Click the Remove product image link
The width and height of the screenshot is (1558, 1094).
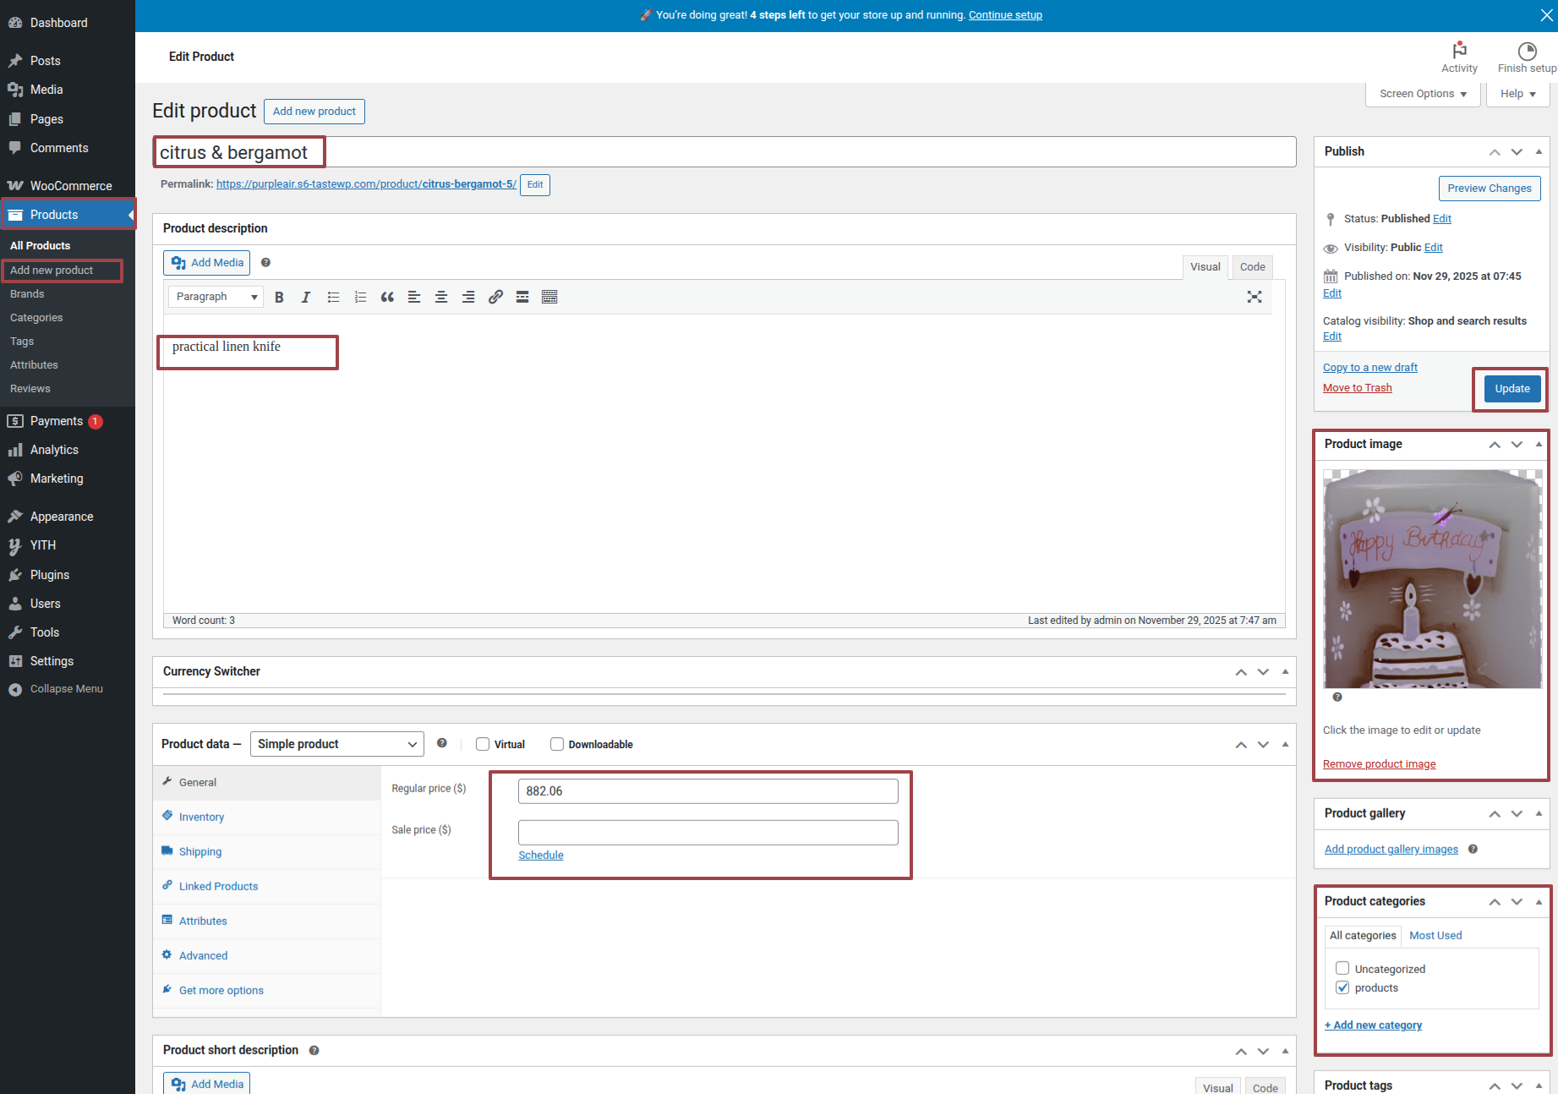coord(1379,764)
